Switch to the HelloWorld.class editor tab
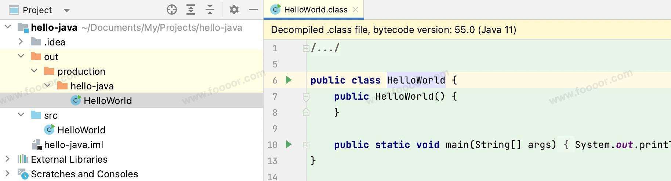Image resolution: width=671 pixels, height=181 pixels. (315, 10)
